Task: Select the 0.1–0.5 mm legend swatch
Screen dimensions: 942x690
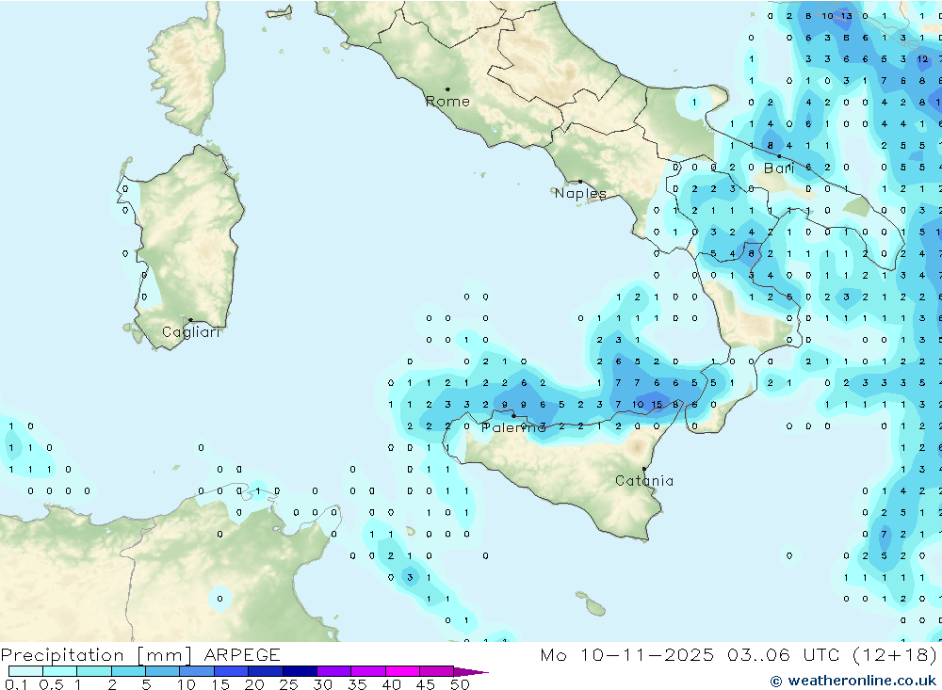Action: click(x=25, y=671)
